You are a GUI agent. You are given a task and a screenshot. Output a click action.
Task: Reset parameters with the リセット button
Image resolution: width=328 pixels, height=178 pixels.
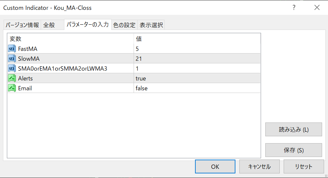pyautogui.click(x=304, y=167)
